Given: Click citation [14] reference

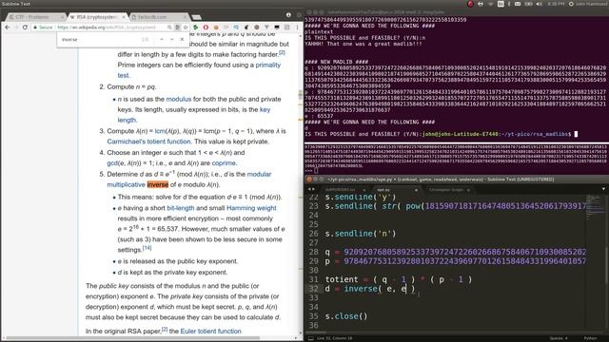Looking at the screenshot, I should click(x=147, y=248).
